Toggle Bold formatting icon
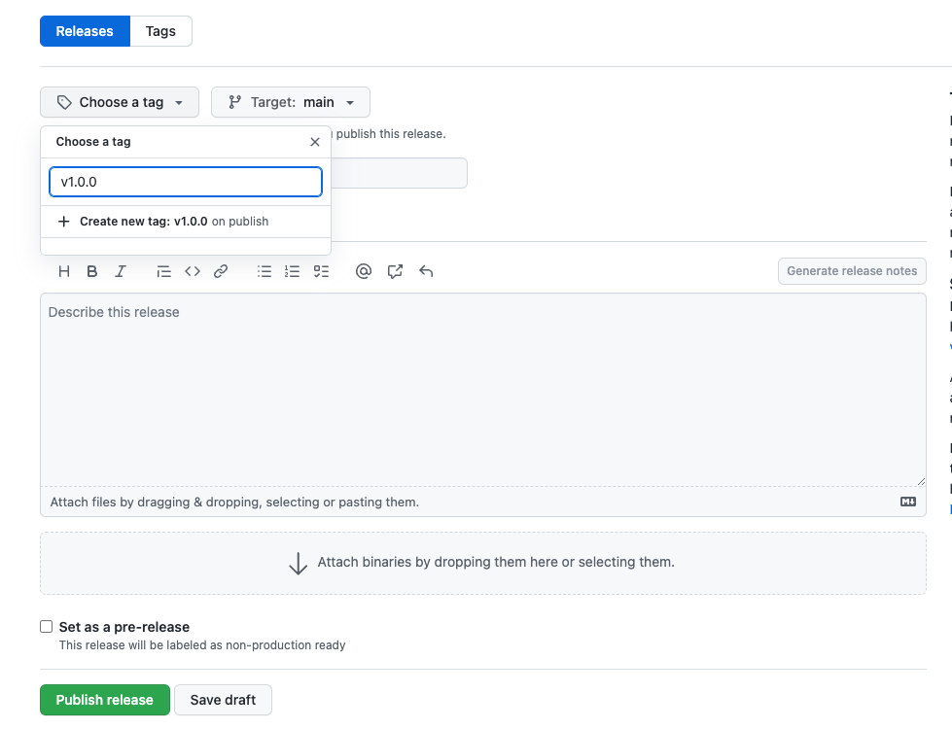 tap(91, 271)
